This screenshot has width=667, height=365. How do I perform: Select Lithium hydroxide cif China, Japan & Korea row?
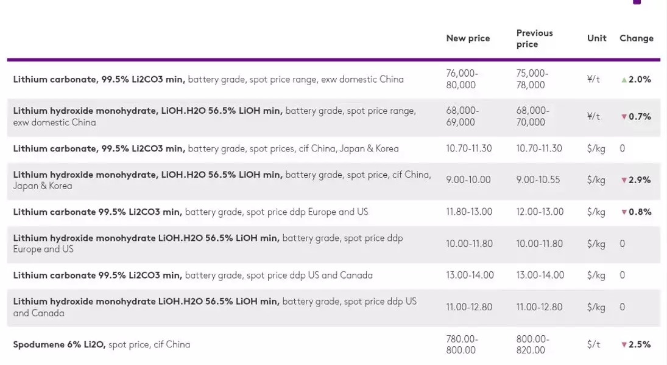pos(334,180)
